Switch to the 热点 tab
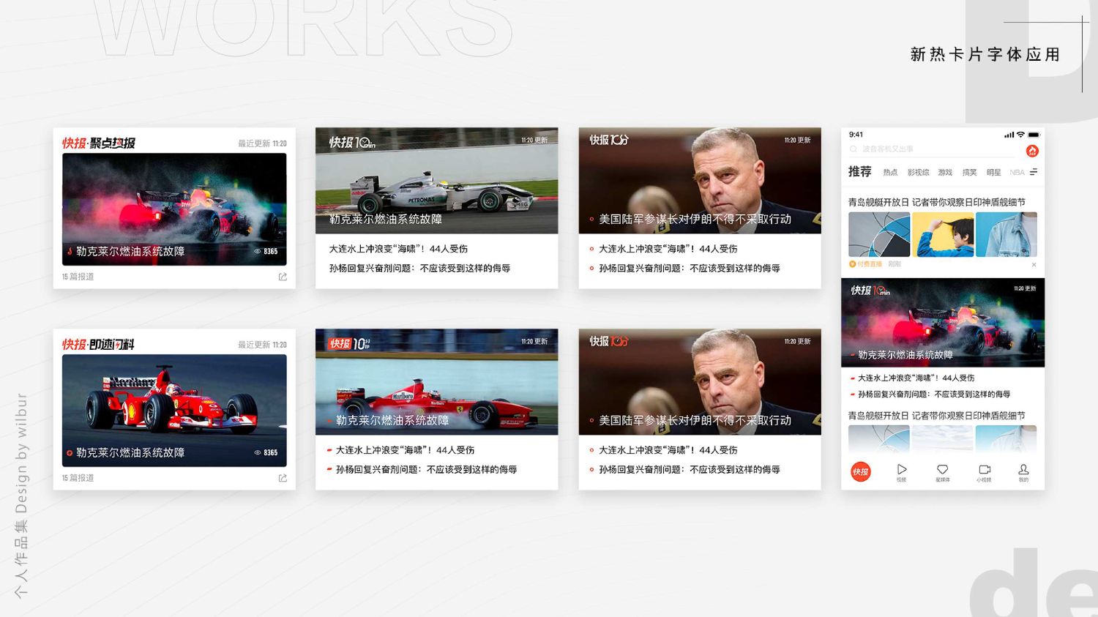This screenshot has width=1098, height=617. [x=890, y=173]
